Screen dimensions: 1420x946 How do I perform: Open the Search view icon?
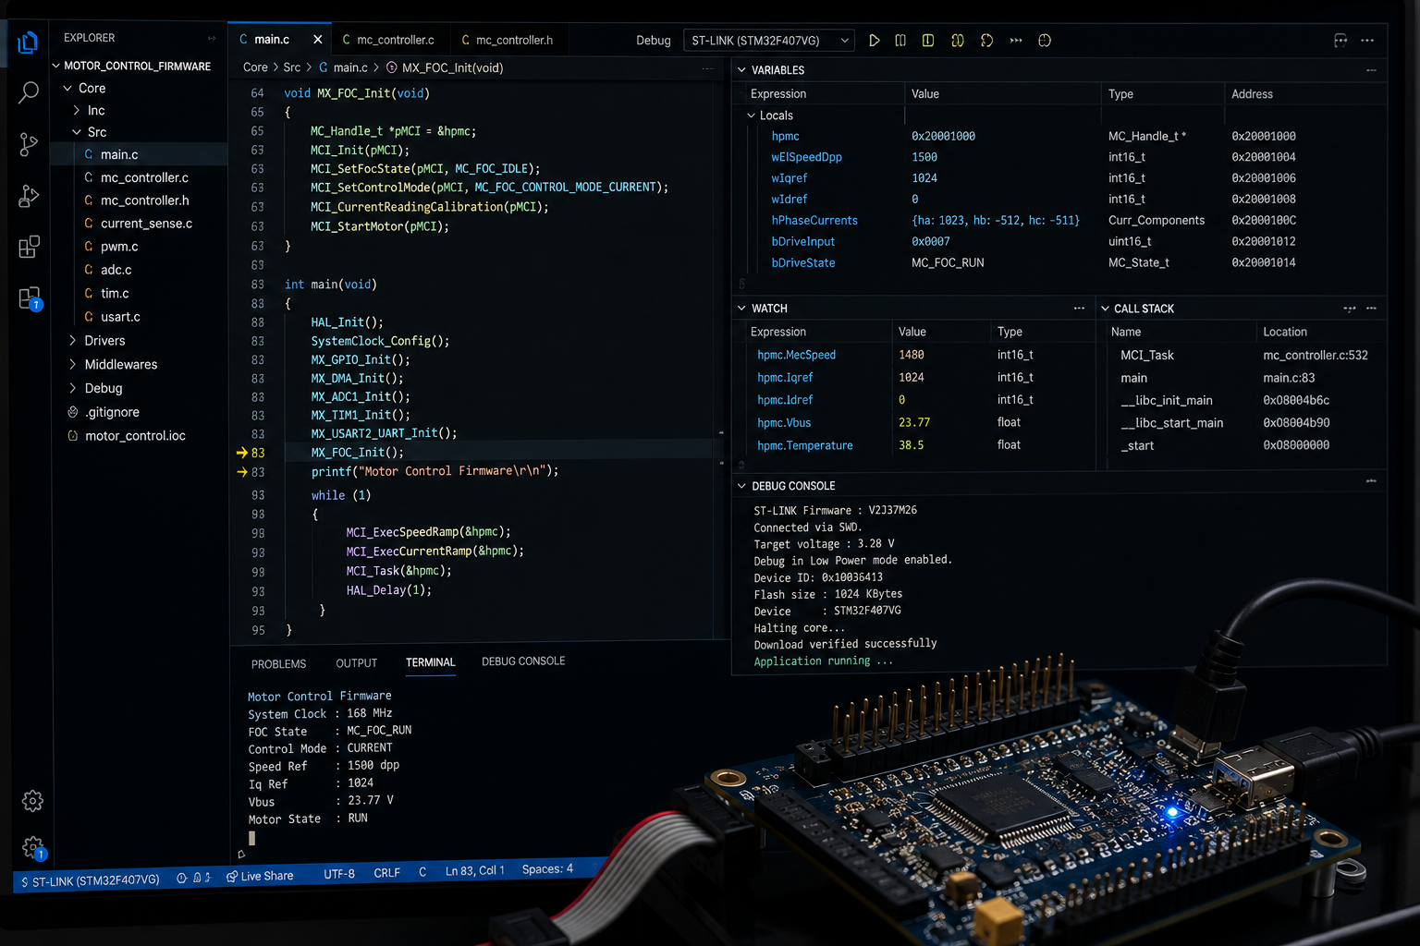click(29, 92)
